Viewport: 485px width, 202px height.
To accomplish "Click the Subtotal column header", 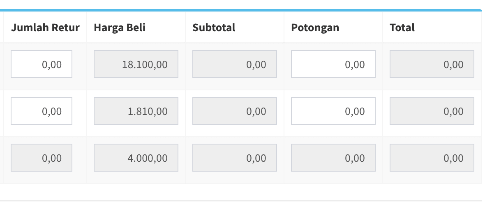I will click(214, 28).
